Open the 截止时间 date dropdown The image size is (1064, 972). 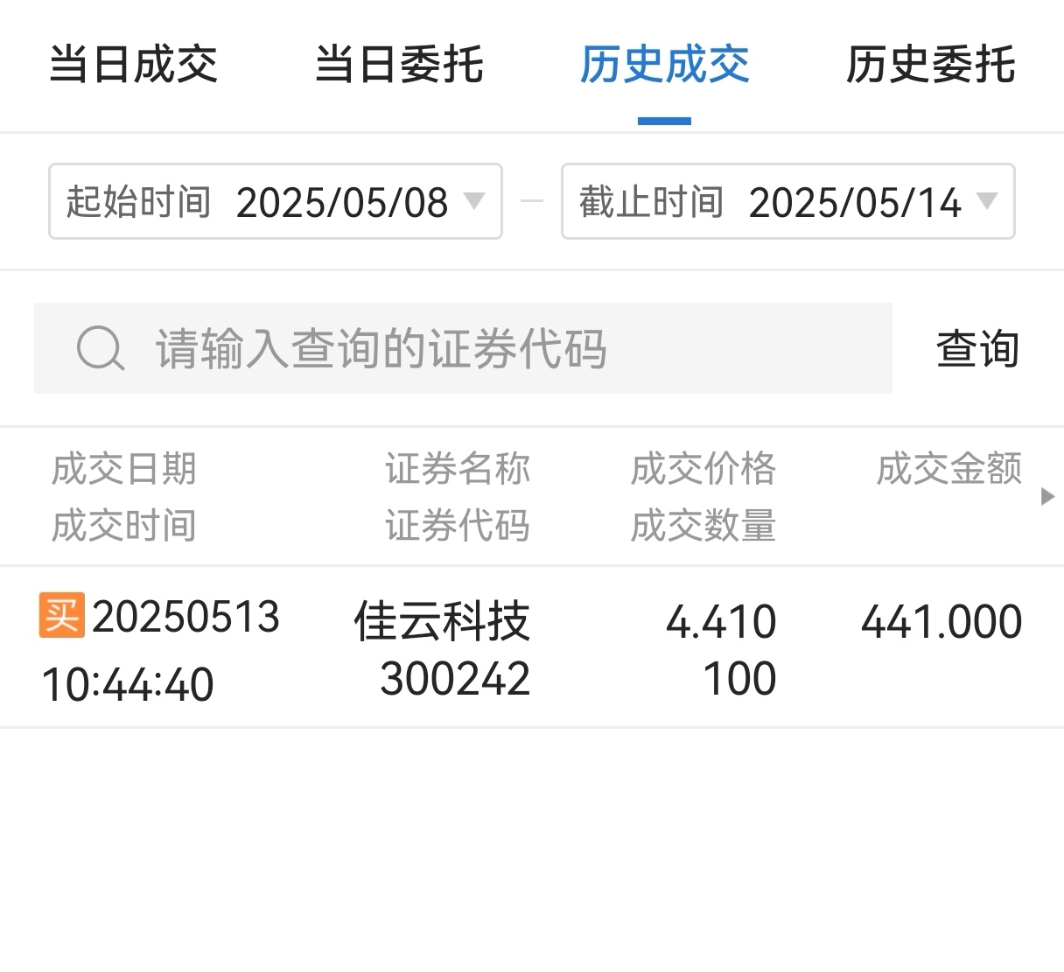787,201
